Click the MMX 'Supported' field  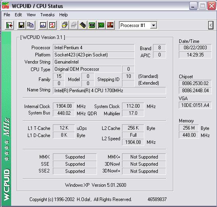click(75, 157)
